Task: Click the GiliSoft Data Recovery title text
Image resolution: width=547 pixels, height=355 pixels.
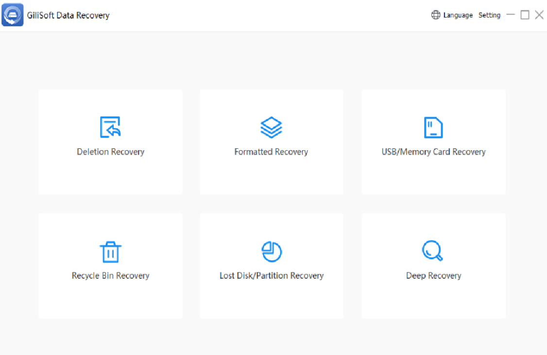Action: [68, 16]
